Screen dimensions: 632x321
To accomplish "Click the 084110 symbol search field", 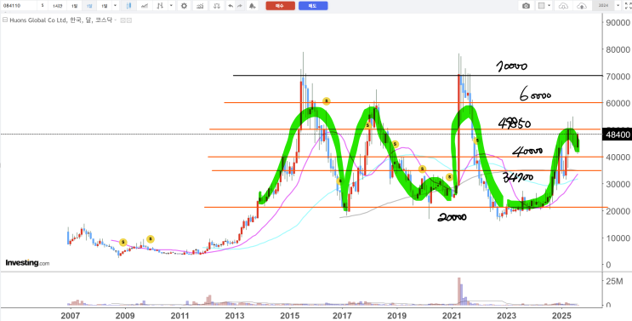I will point(18,6).
